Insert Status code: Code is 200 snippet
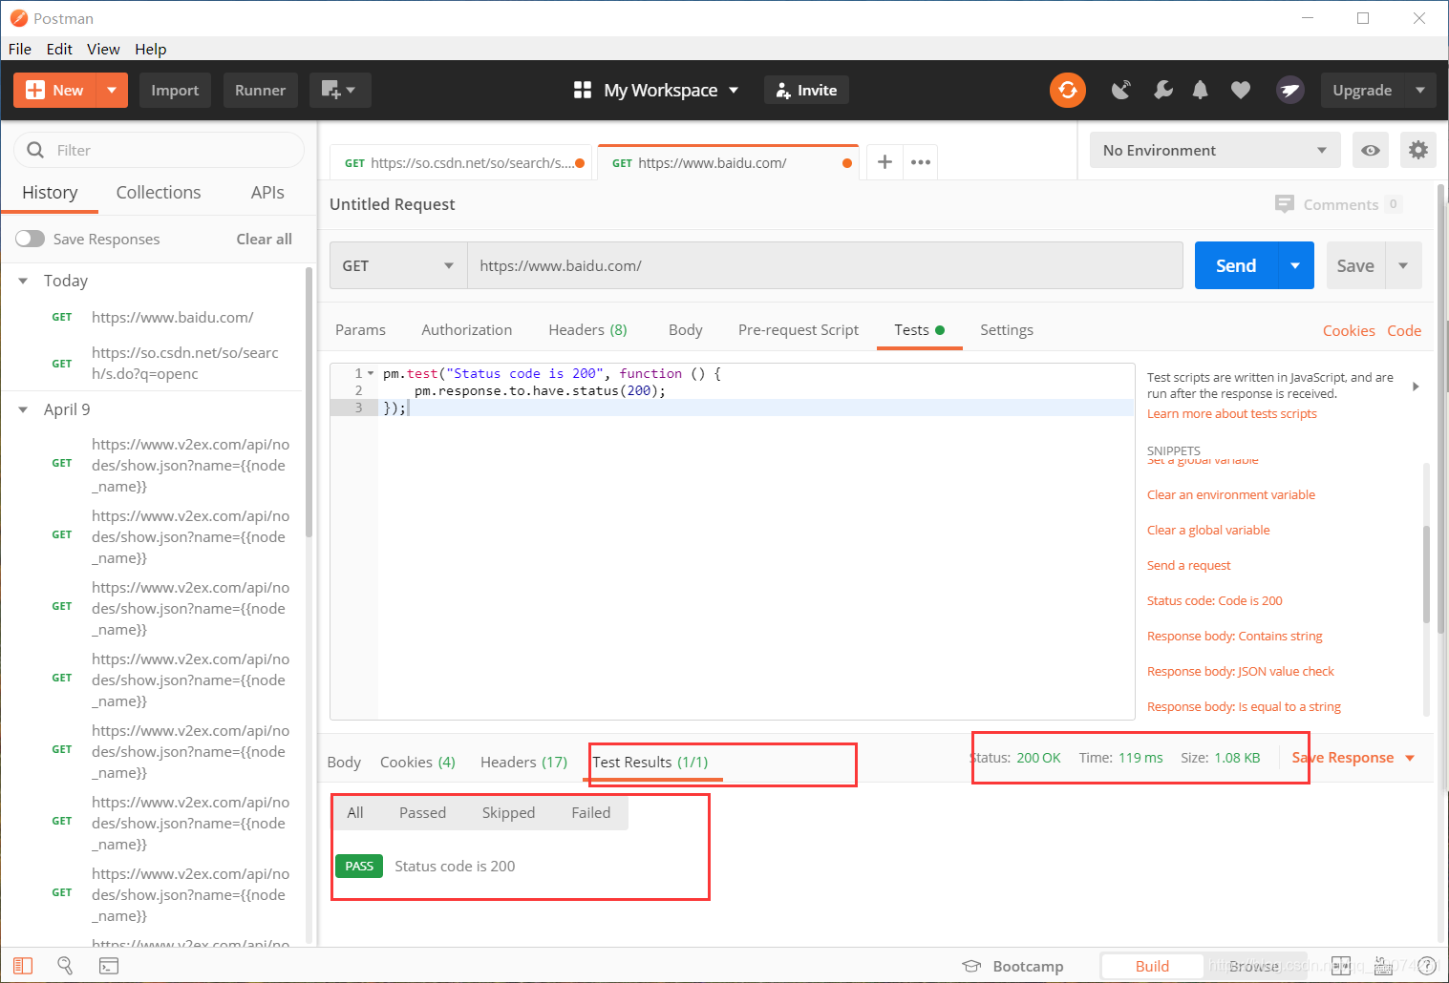Viewport: 1449px width, 983px height. [1214, 600]
